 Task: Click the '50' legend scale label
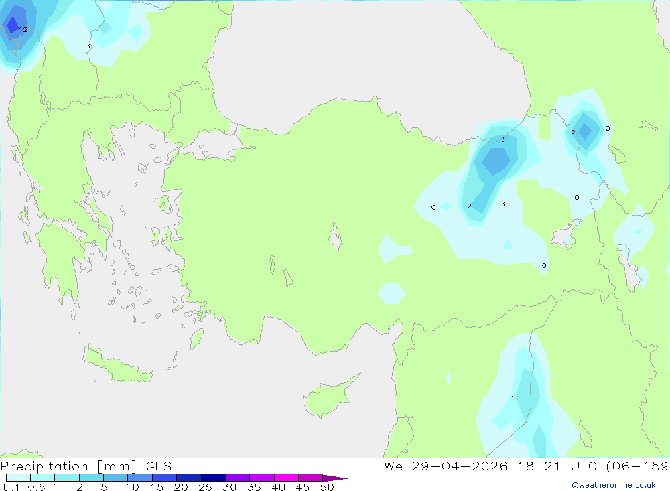(328, 487)
